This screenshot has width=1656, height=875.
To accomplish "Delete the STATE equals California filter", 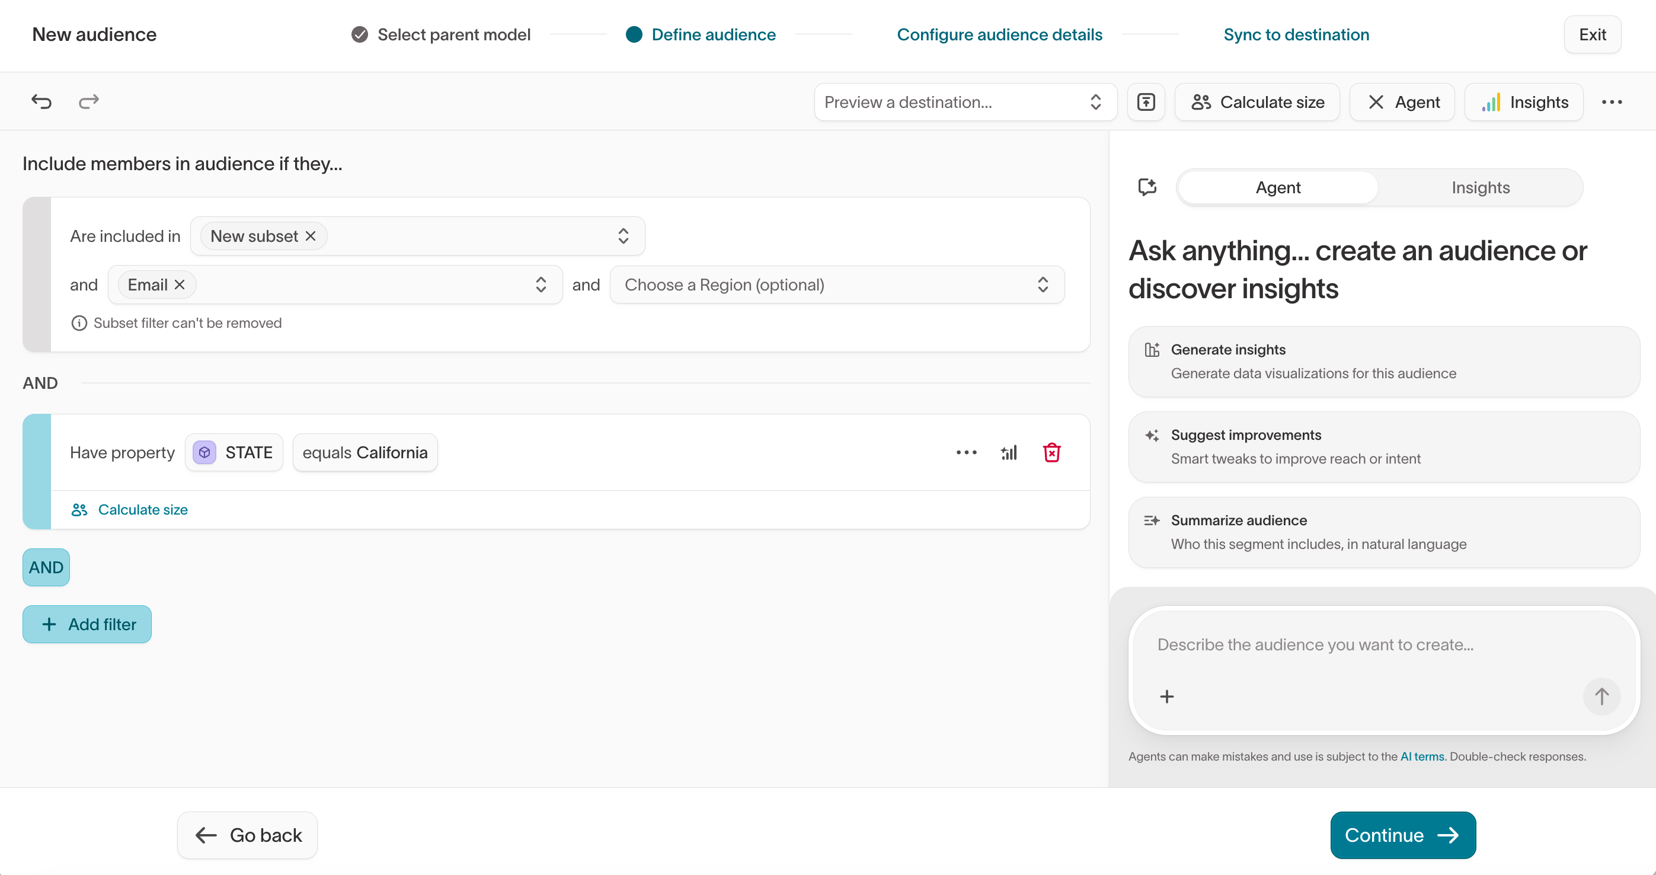I will point(1051,452).
